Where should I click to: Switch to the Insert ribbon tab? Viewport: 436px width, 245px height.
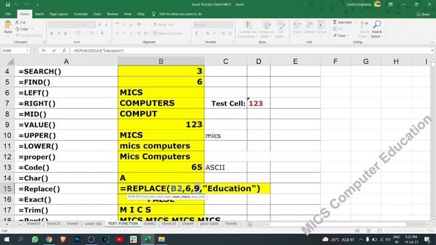[40, 14]
